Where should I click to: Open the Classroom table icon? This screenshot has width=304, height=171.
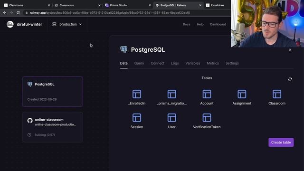click(x=277, y=94)
